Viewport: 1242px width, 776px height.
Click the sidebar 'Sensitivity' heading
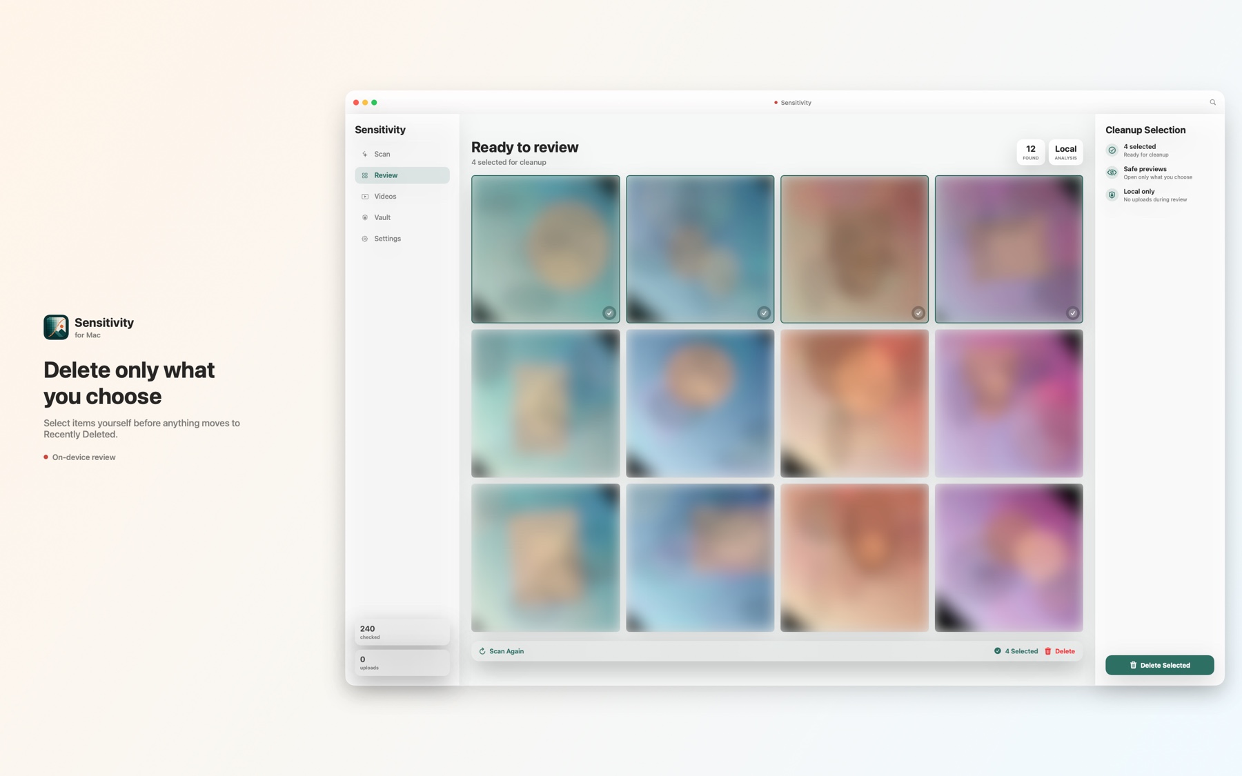[380, 130]
